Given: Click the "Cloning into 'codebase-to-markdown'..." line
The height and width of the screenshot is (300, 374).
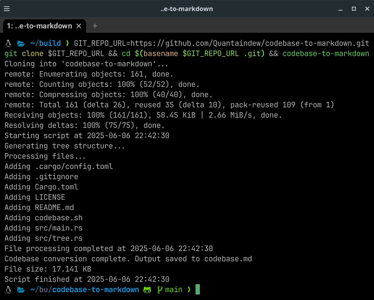Looking at the screenshot, I should tap(86, 64).
